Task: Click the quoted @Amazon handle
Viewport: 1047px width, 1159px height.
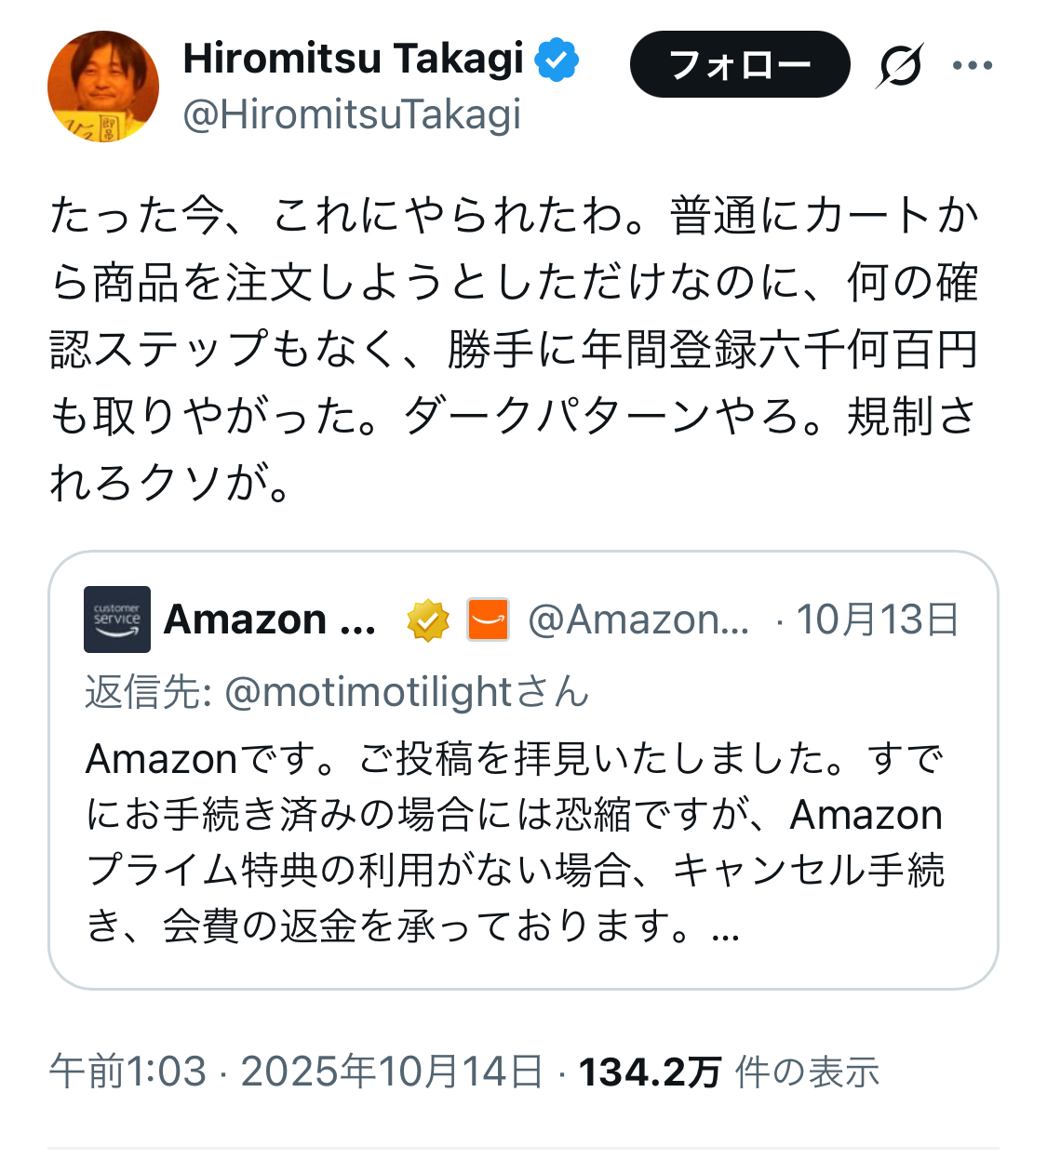Action: [638, 620]
